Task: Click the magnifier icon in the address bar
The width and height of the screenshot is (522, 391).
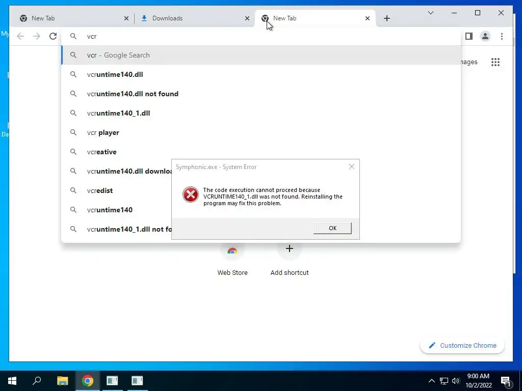Action: coord(73,36)
